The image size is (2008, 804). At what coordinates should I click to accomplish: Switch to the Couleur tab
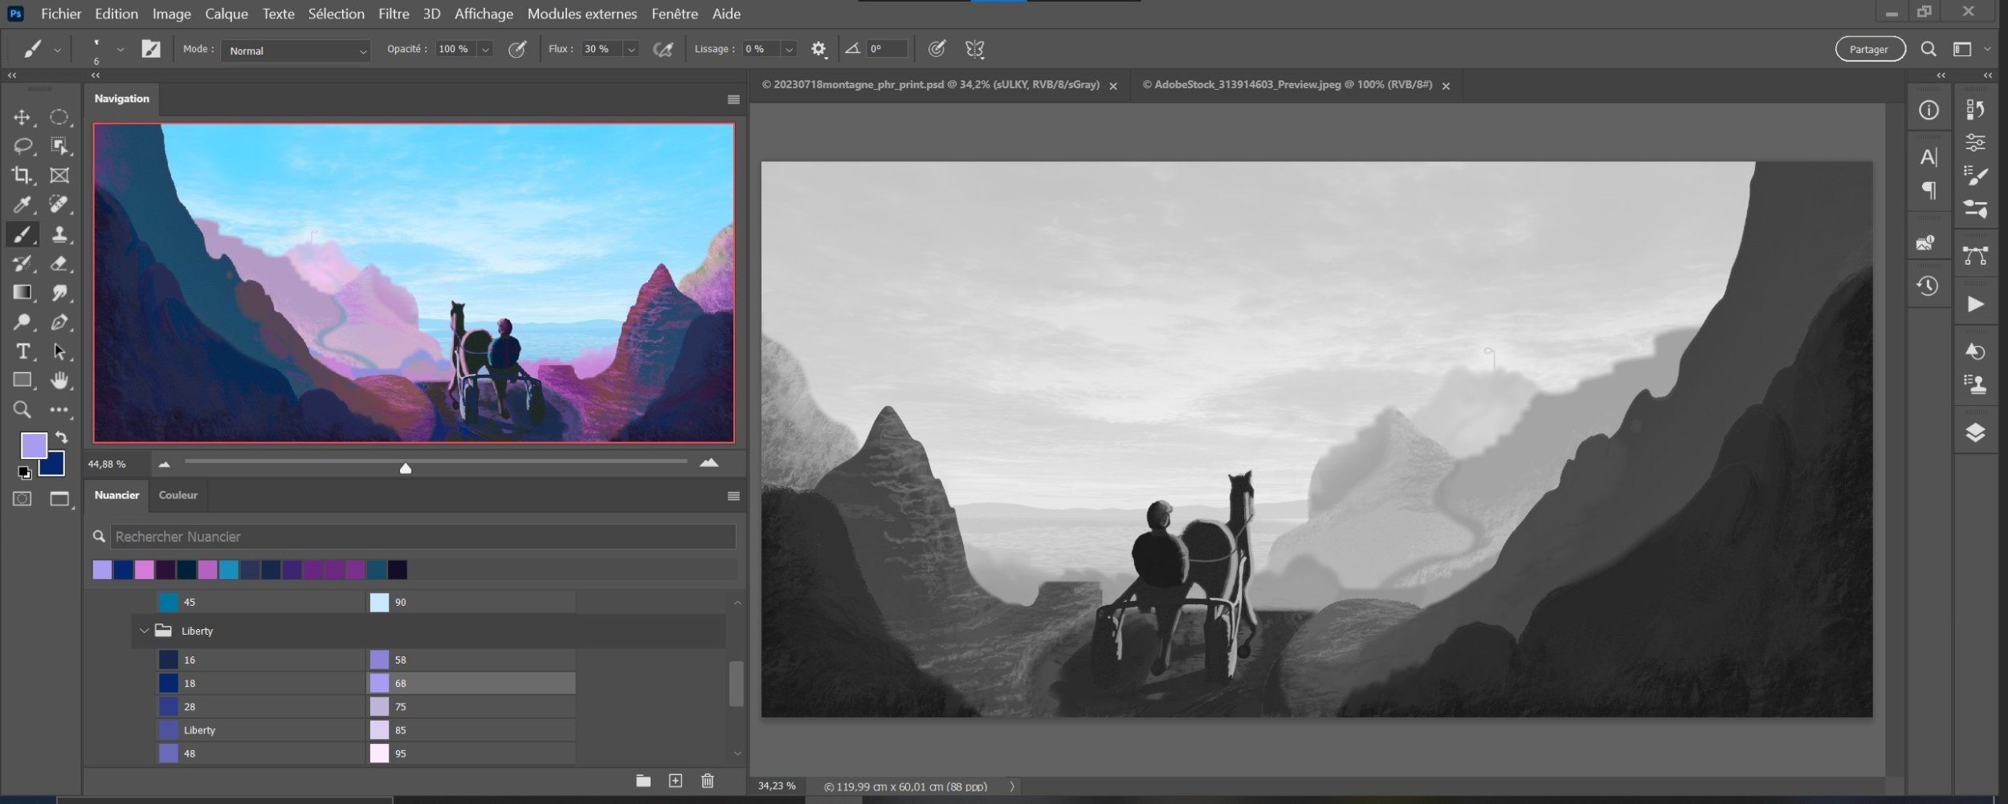[x=178, y=495]
